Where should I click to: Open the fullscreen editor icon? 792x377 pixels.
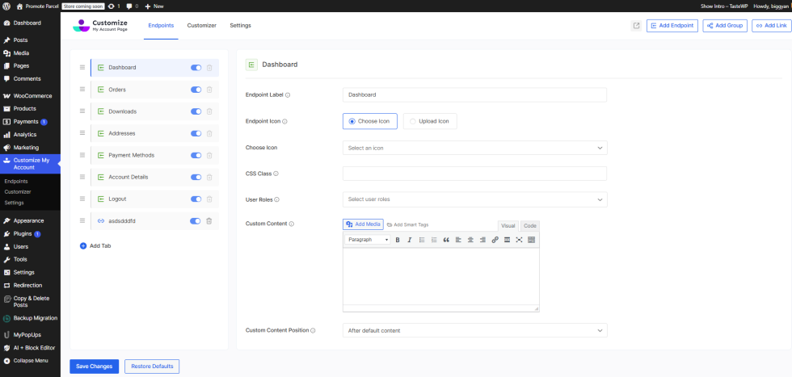[519, 240]
